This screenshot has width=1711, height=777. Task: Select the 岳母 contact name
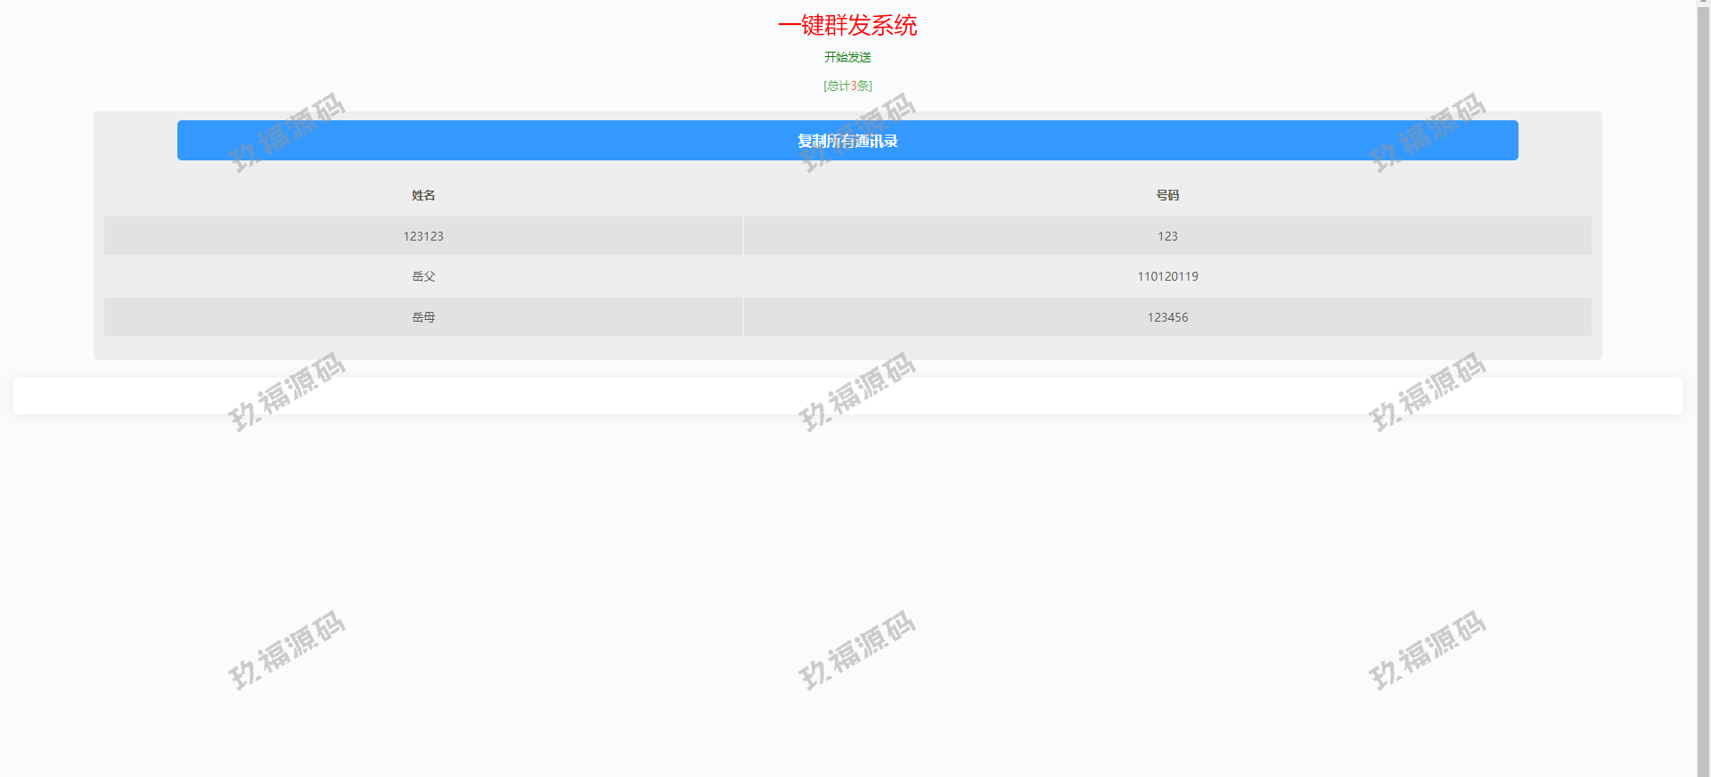[423, 317]
